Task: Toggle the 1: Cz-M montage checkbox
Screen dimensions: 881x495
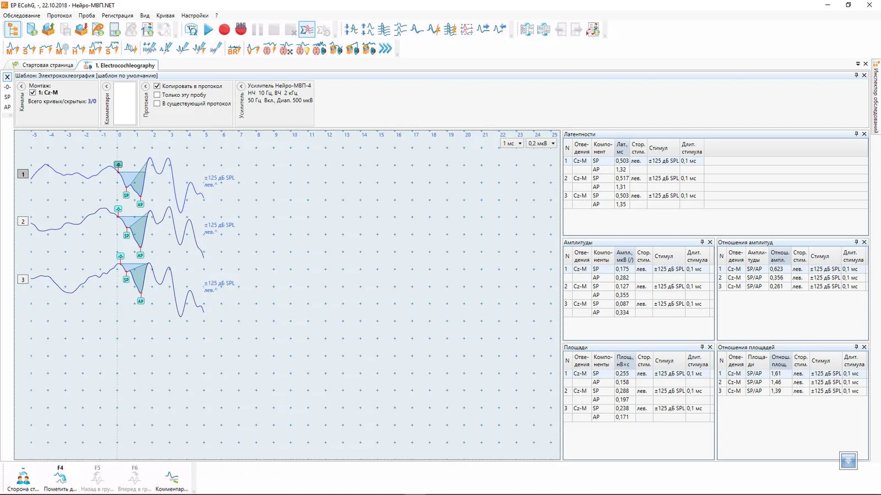Action: [32, 92]
